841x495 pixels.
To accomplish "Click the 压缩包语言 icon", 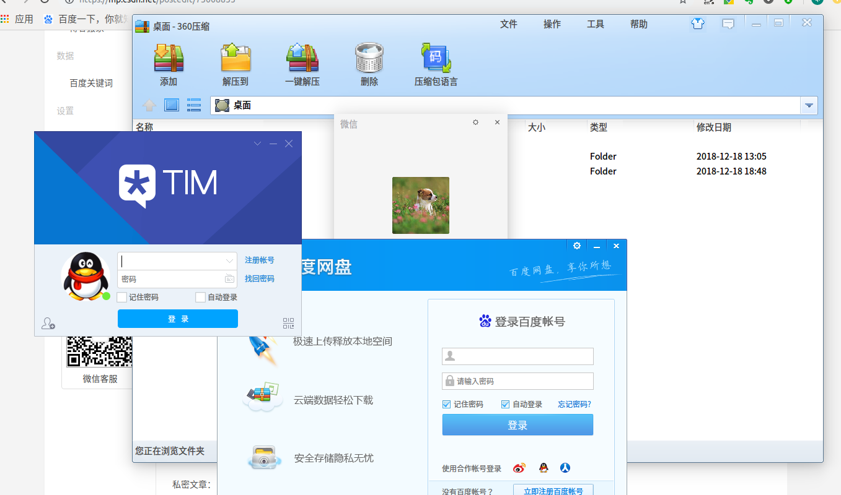I will (x=436, y=58).
